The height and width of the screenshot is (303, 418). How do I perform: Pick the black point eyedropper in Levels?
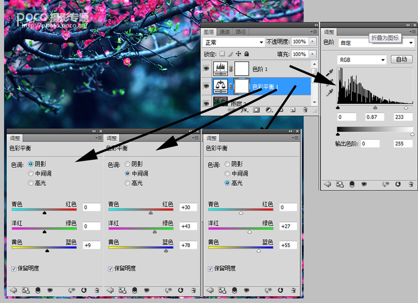click(330, 72)
